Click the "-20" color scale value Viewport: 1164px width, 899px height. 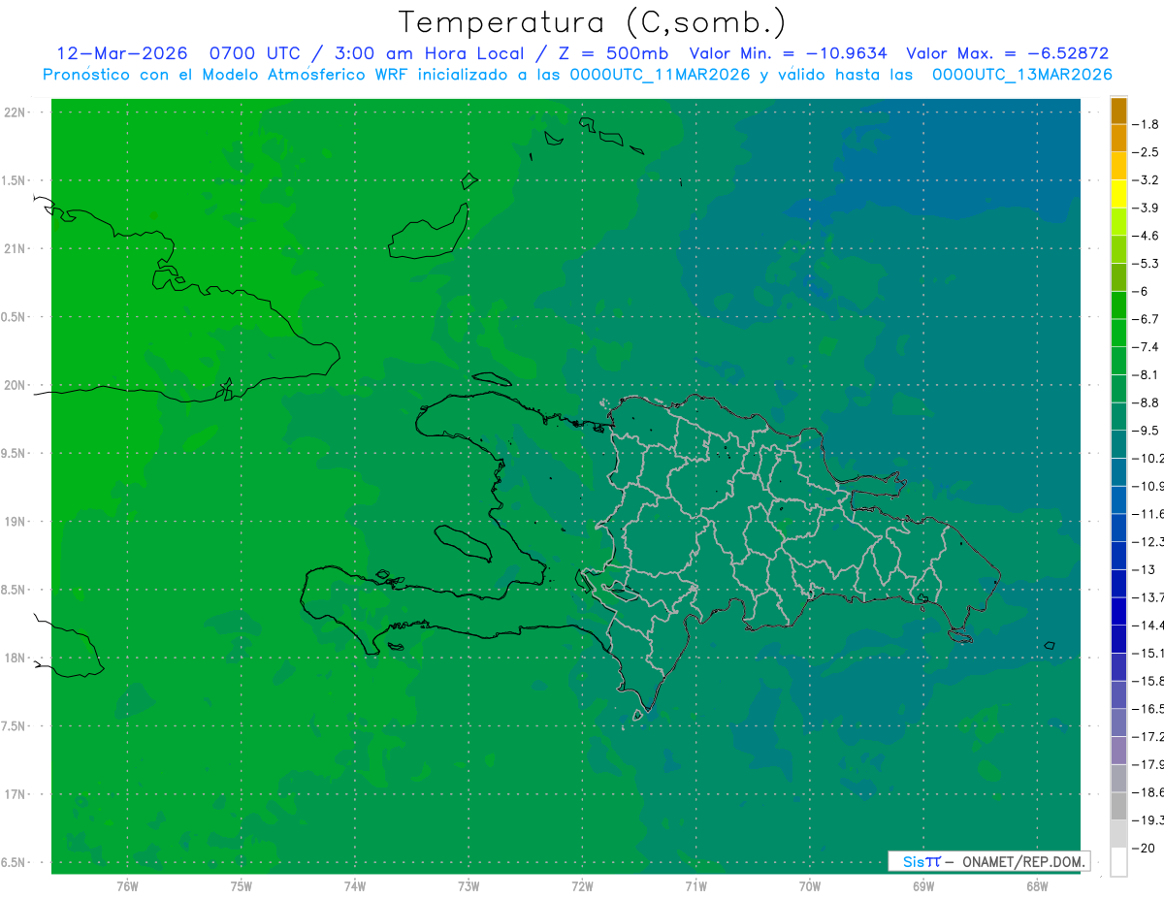click(x=1145, y=848)
